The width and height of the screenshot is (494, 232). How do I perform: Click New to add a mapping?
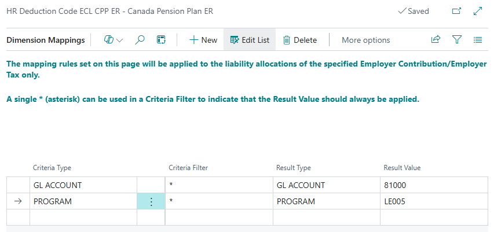click(203, 40)
